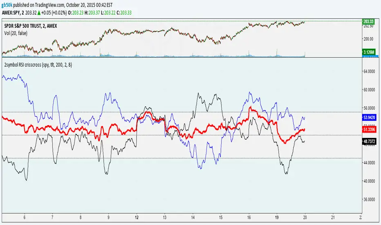
Task: Click the O:203.23 open value
Action: pos(76,13)
